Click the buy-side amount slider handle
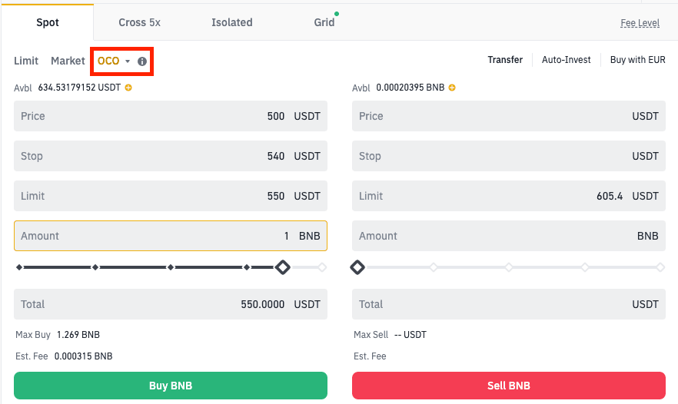 point(283,267)
